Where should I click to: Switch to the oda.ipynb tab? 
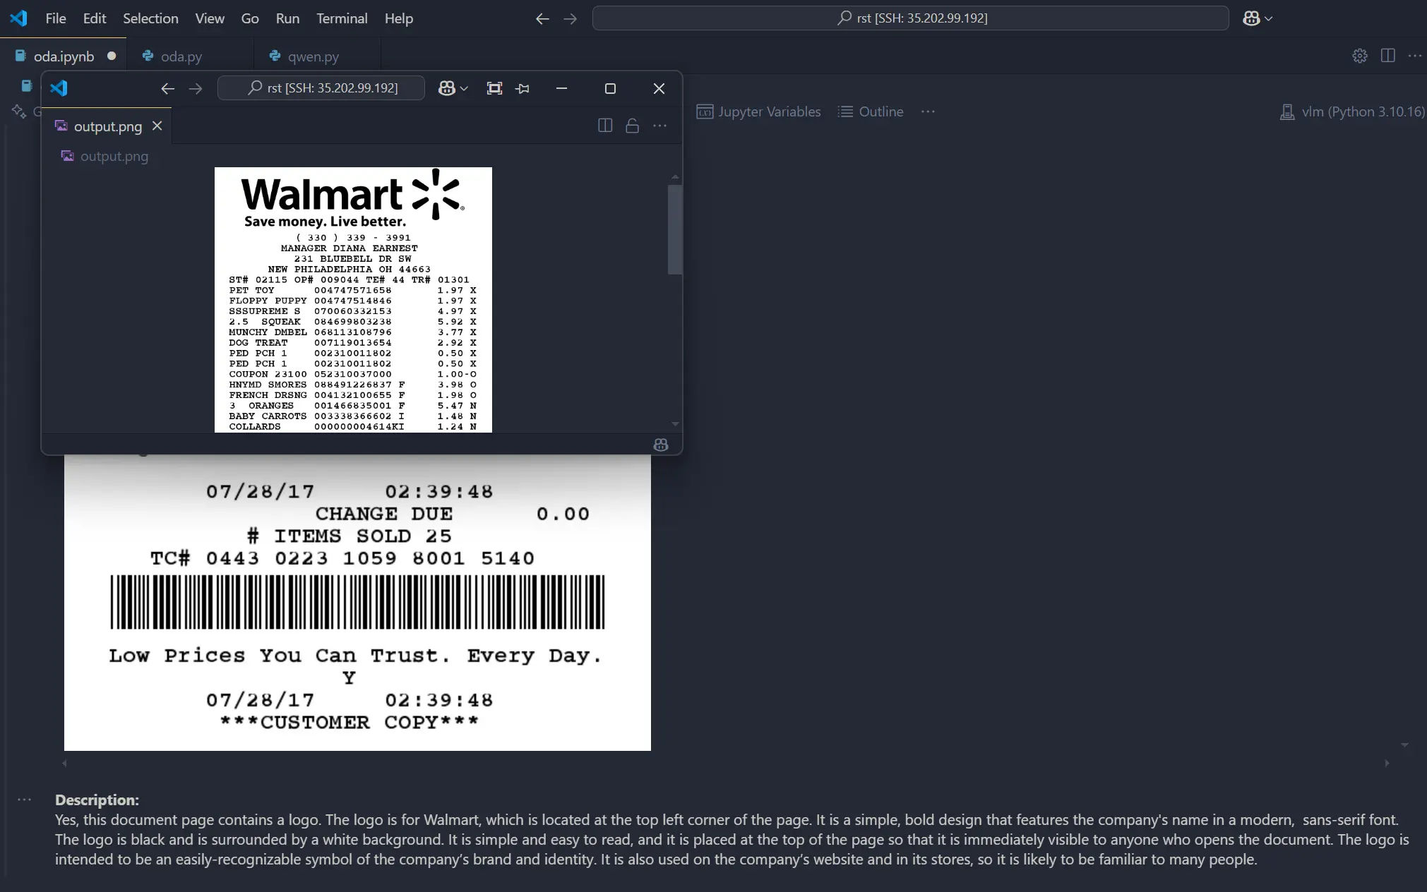coord(64,56)
